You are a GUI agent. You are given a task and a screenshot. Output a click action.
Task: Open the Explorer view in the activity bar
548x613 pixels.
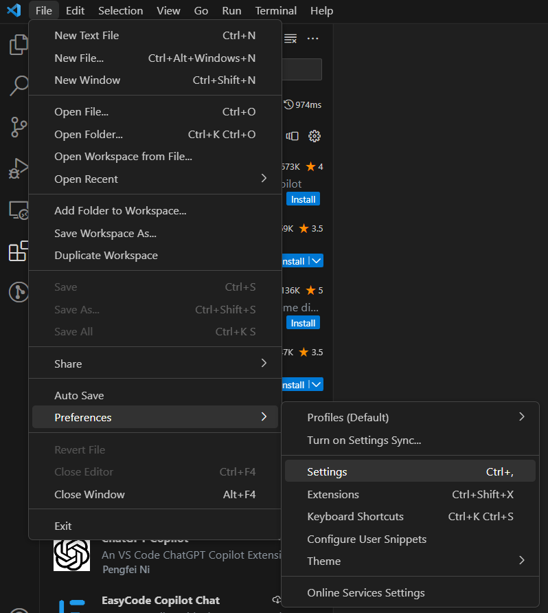click(x=18, y=44)
